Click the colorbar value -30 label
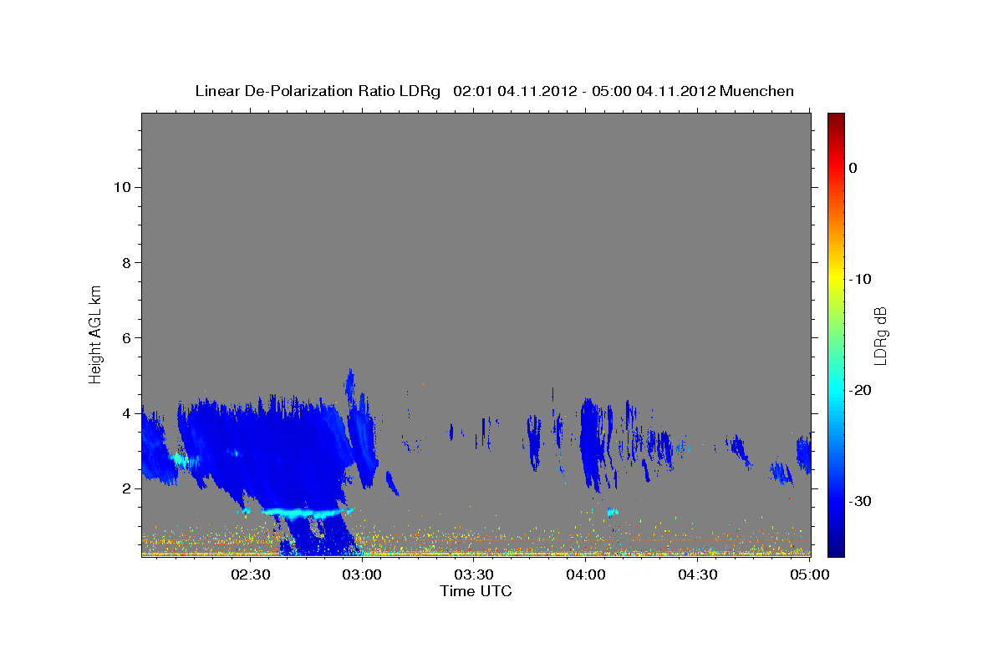1003x668 pixels. tap(861, 501)
